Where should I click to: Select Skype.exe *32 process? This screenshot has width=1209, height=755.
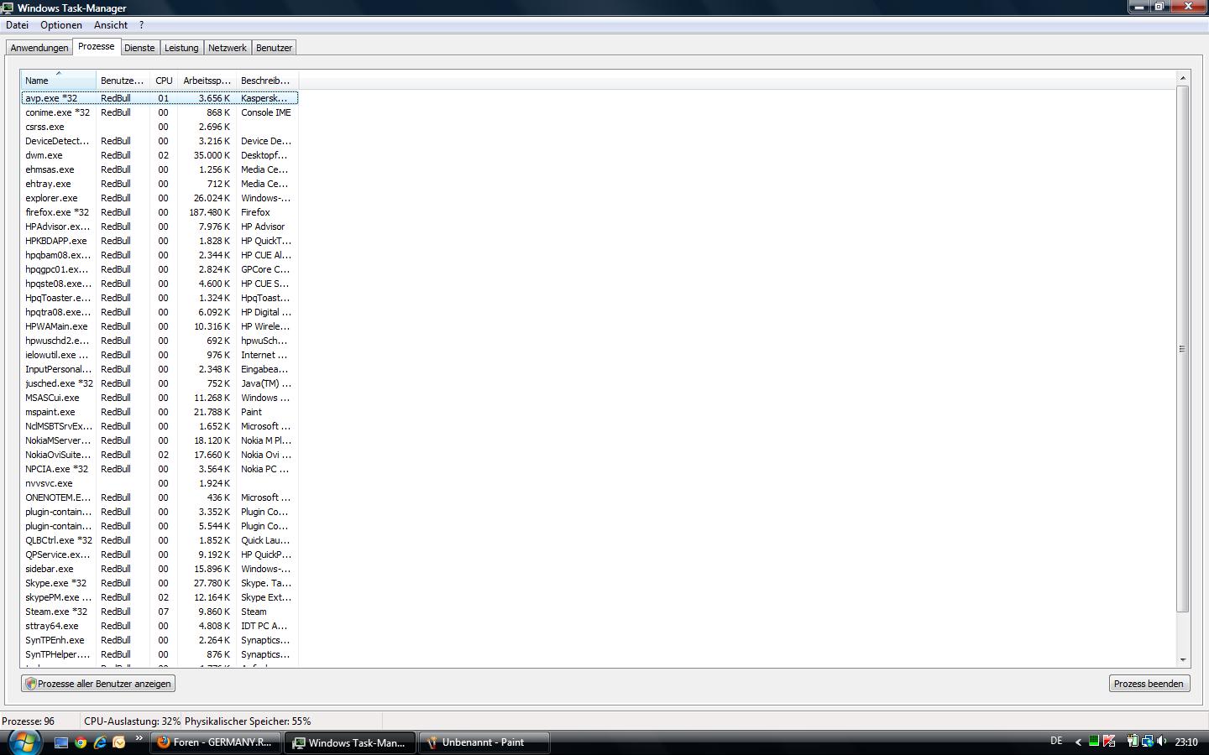click(x=160, y=583)
